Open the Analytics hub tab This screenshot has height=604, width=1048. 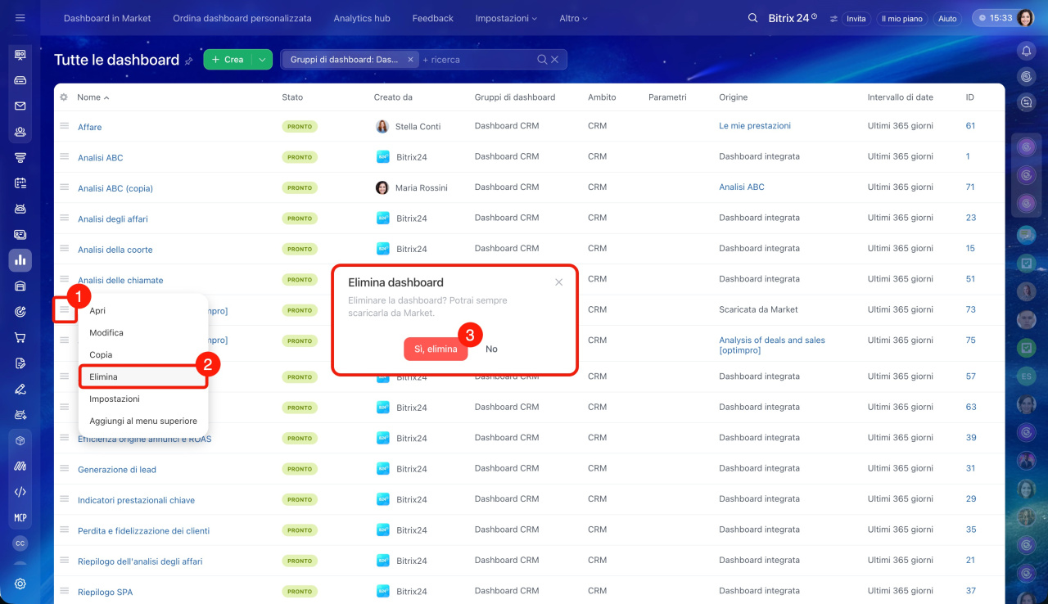[361, 18]
